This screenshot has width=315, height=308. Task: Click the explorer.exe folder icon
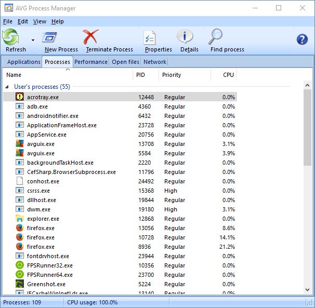[20, 219]
